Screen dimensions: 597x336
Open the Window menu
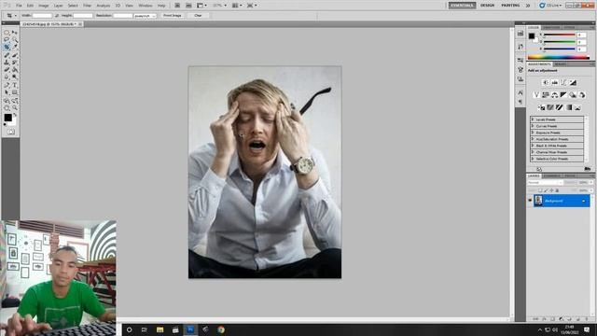click(x=146, y=6)
